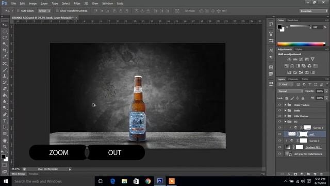Click the K value input field
This screenshot has height=186, width=330.
pyautogui.click(x=318, y=27)
